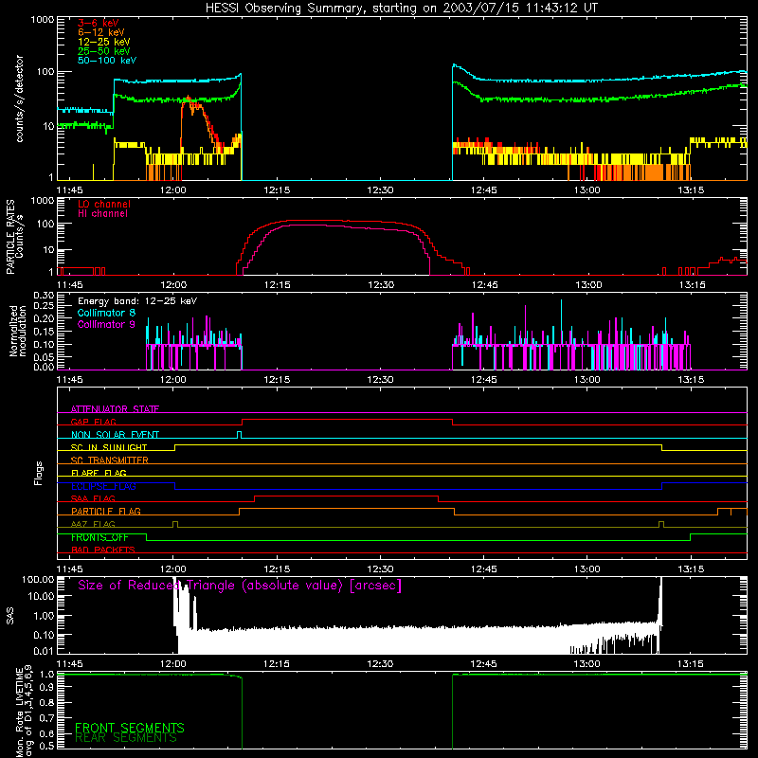
Task: Select the 25-50 keV legend label
Action: (x=103, y=51)
